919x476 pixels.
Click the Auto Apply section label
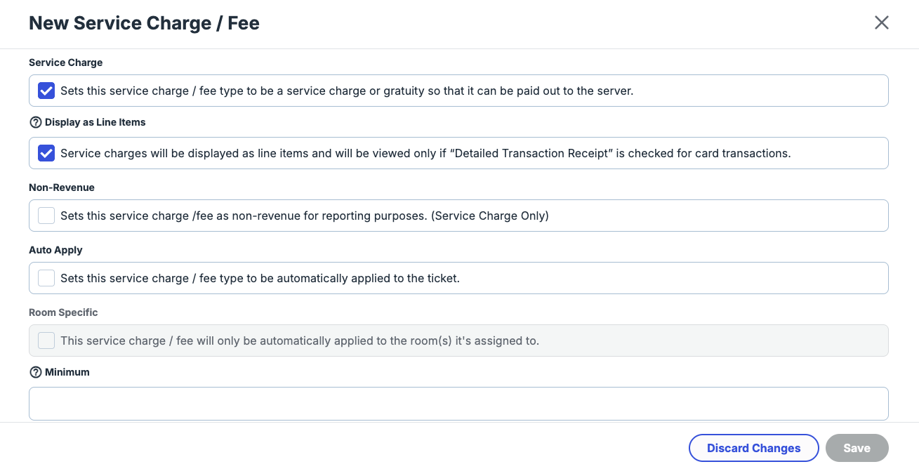pos(55,250)
